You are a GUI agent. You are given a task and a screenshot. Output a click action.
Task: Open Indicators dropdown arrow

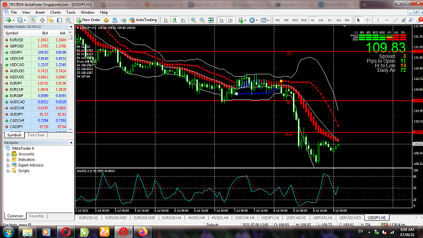(245, 20)
